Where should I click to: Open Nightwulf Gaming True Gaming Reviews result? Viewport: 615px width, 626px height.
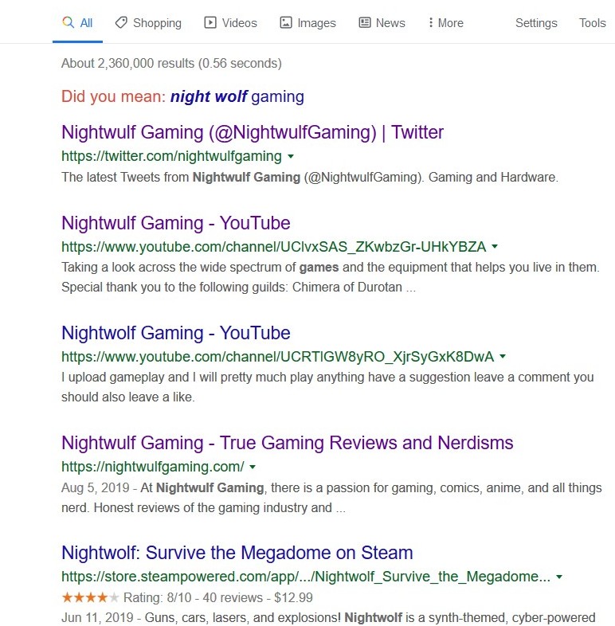[287, 443]
